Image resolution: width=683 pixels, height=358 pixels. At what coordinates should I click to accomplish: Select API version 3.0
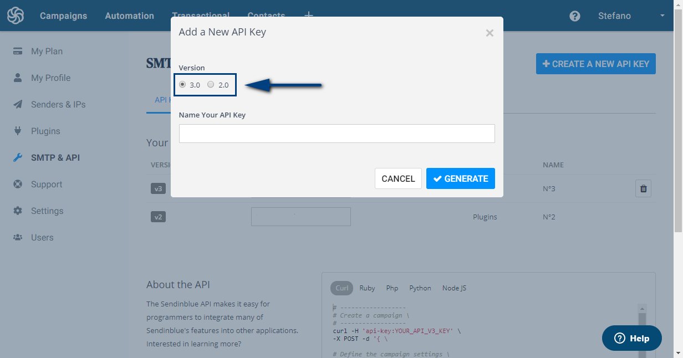click(182, 84)
